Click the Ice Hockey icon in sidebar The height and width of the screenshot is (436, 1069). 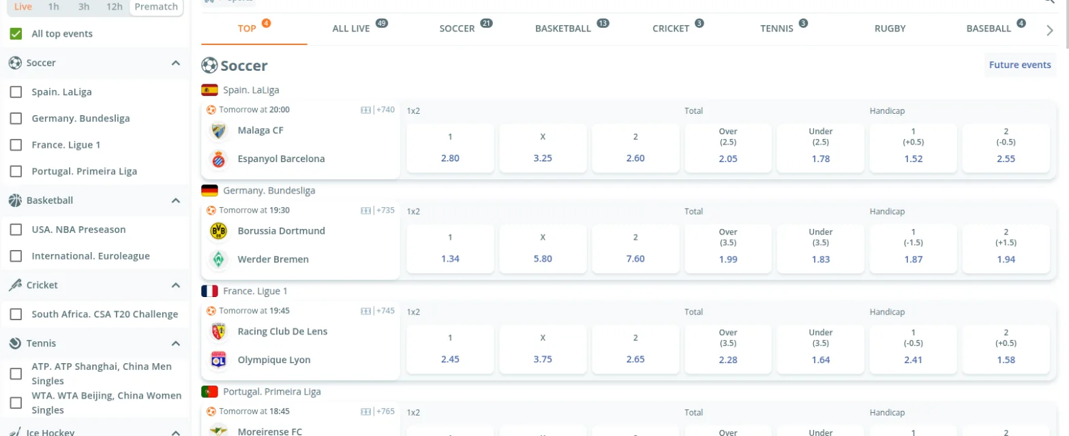[15, 431]
